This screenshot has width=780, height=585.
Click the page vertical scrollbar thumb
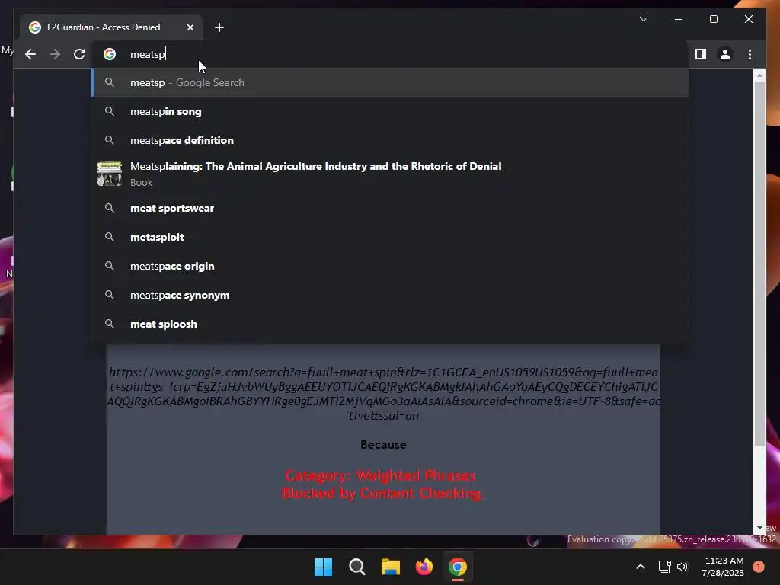tap(759, 264)
